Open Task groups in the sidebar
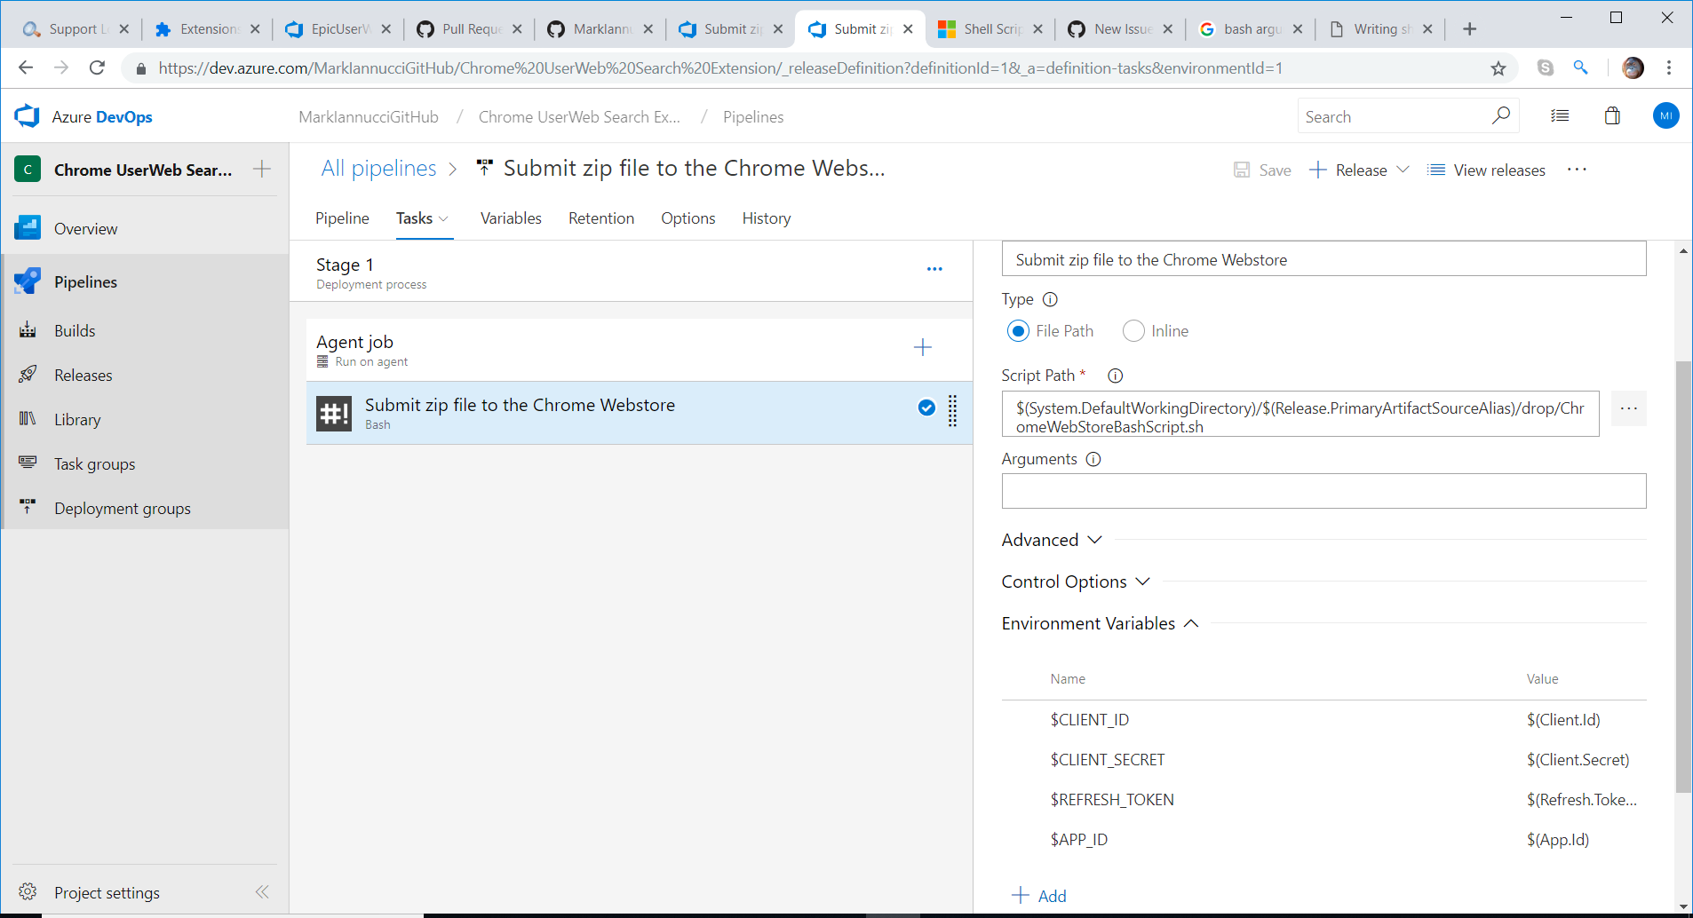 (94, 463)
